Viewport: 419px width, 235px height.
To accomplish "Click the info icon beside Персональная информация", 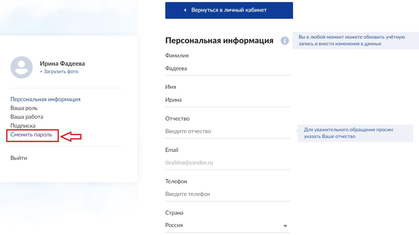I will (x=285, y=41).
